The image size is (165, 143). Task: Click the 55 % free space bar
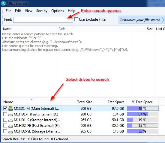[142, 131]
